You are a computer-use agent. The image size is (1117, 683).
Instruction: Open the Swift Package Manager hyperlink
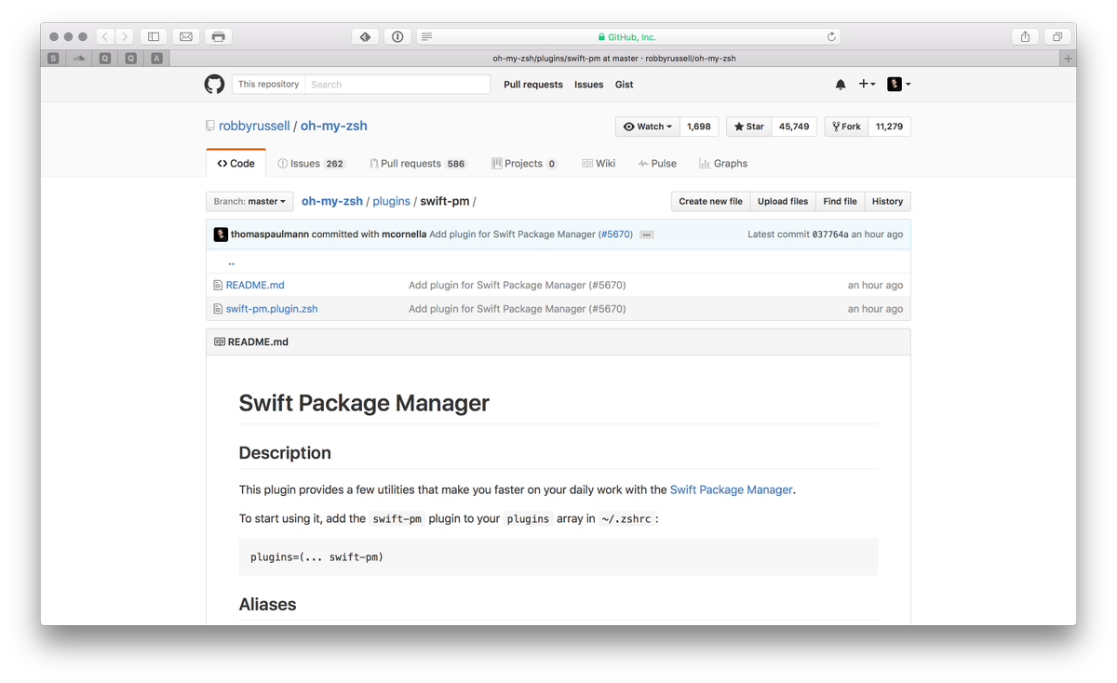point(732,489)
